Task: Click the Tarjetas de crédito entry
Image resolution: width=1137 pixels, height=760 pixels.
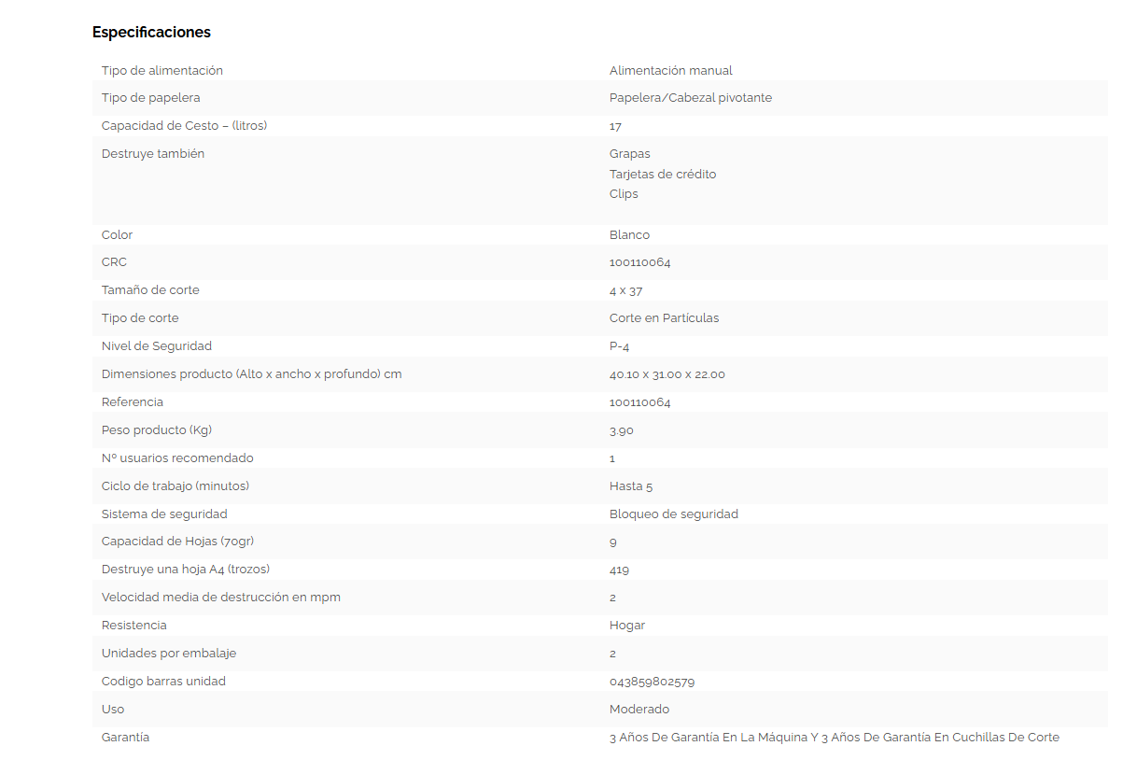Action: coord(663,175)
